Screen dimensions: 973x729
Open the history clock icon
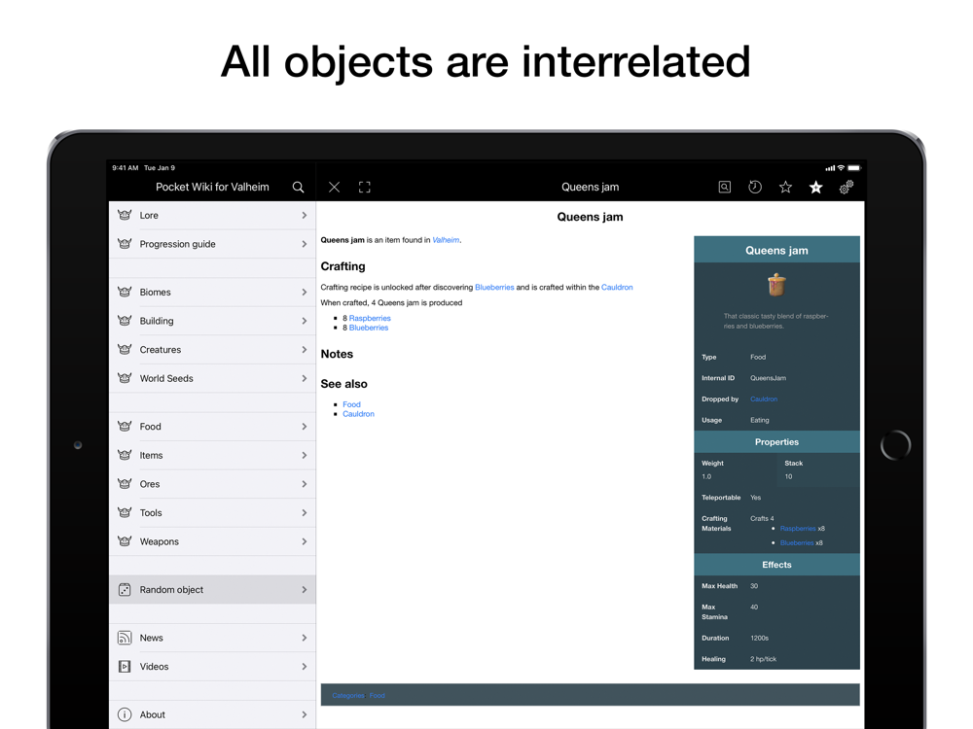click(x=755, y=188)
